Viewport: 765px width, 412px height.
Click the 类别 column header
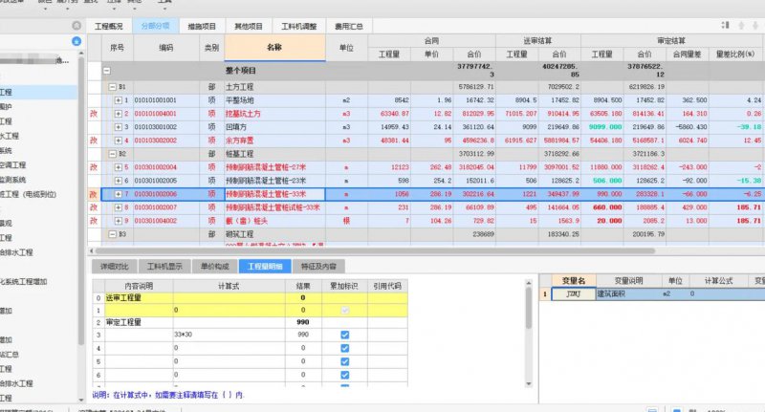click(x=211, y=48)
